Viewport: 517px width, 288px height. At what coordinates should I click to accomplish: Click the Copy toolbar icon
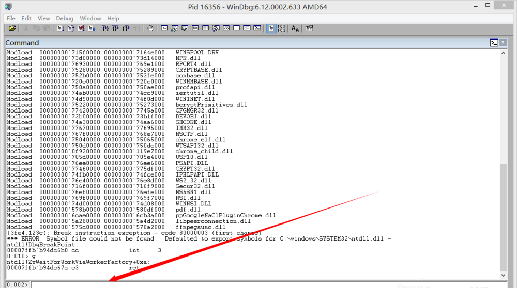[36, 28]
